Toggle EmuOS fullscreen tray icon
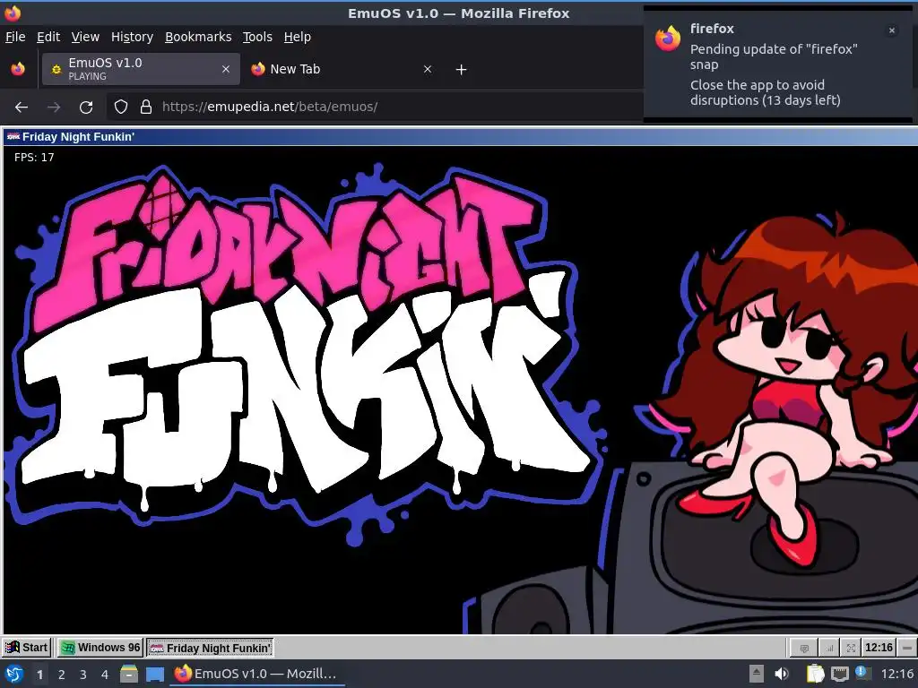 851,648
